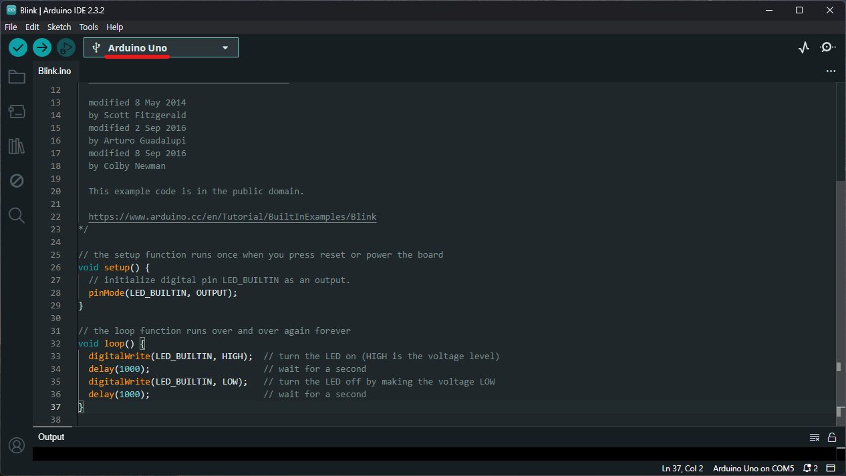
Task: Click digitalWrite LOW on line 35
Action: point(168,382)
